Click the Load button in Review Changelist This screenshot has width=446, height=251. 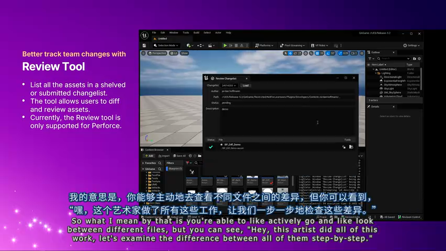pos(246,85)
